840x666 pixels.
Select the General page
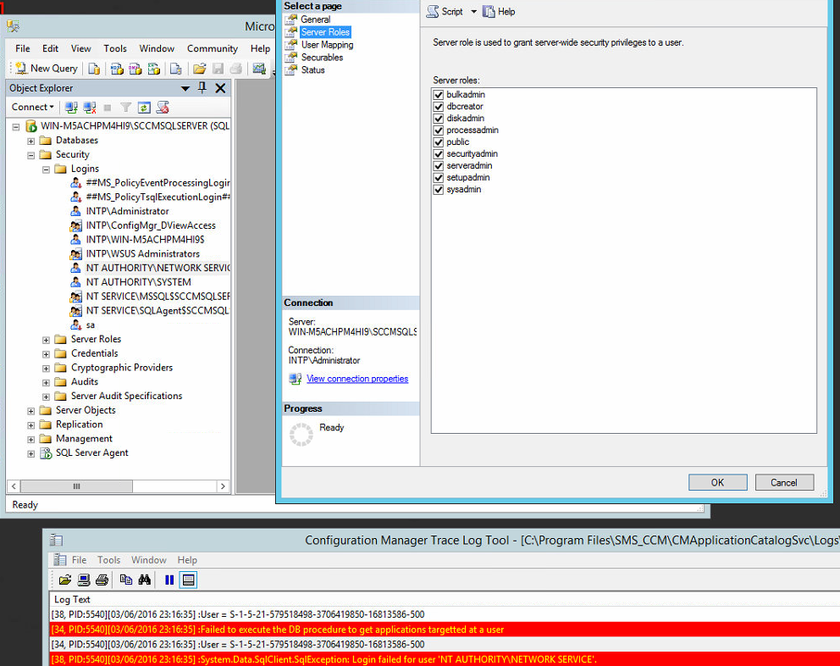tap(316, 19)
